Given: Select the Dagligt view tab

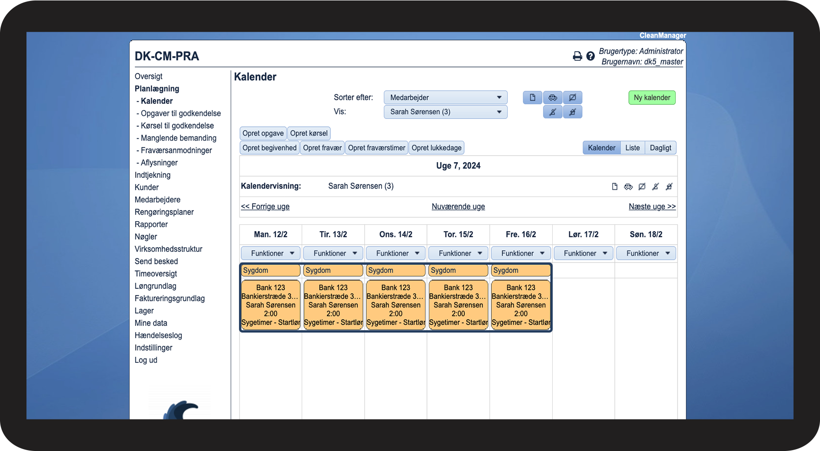Looking at the screenshot, I should (x=660, y=148).
